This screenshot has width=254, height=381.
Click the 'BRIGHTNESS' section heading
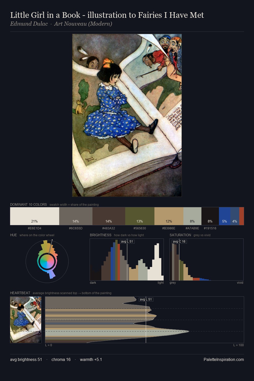point(101,235)
